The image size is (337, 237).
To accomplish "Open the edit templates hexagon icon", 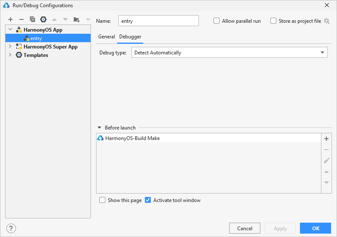I will tap(43, 19).
